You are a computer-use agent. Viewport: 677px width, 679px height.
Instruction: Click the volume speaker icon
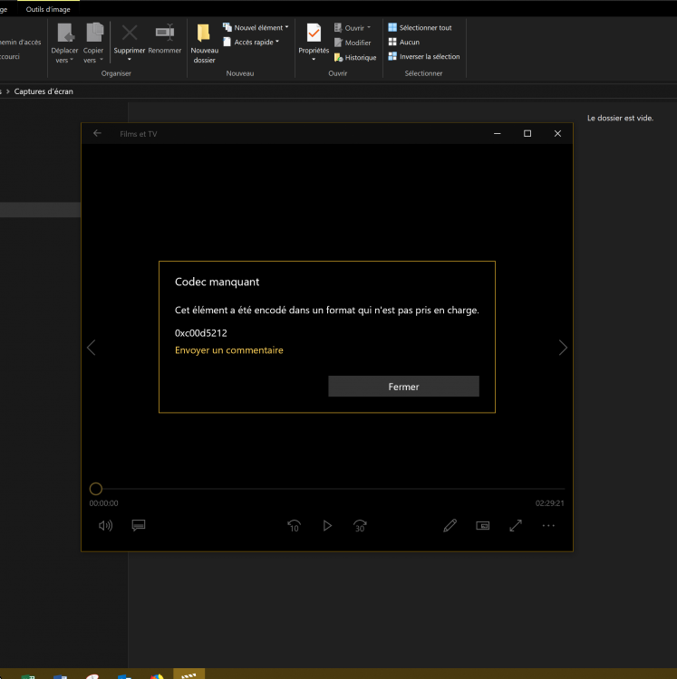coord(105,525)
